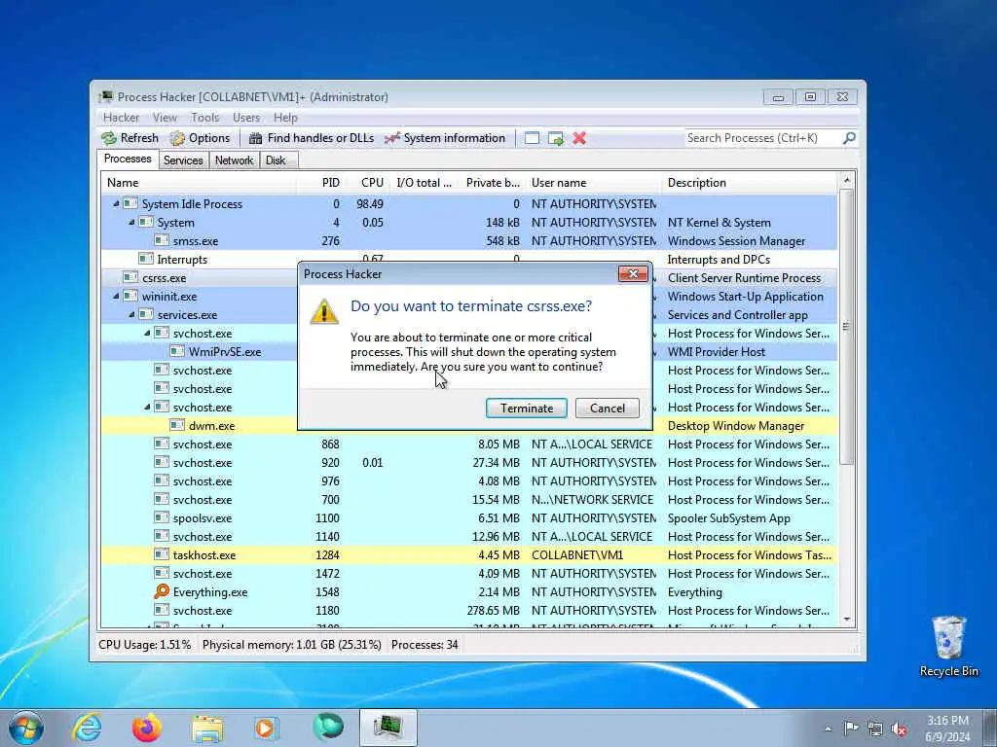Select the dwm.exe process row

click(x=469, y=426)
